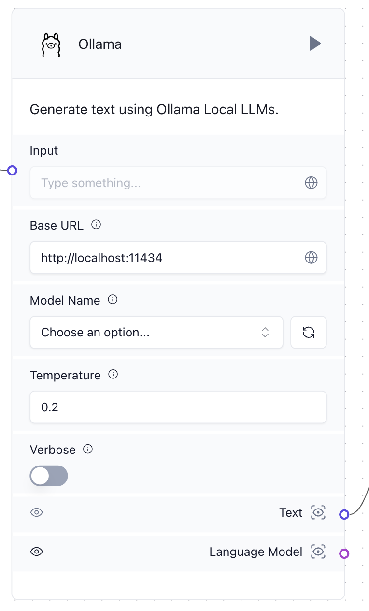
Task: Show info tooltip for Verbose
Action: [88, 449]
